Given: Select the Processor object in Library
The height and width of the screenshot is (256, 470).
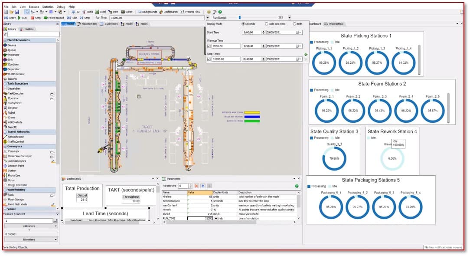Looking at the screenshot, I should point(11,55).
